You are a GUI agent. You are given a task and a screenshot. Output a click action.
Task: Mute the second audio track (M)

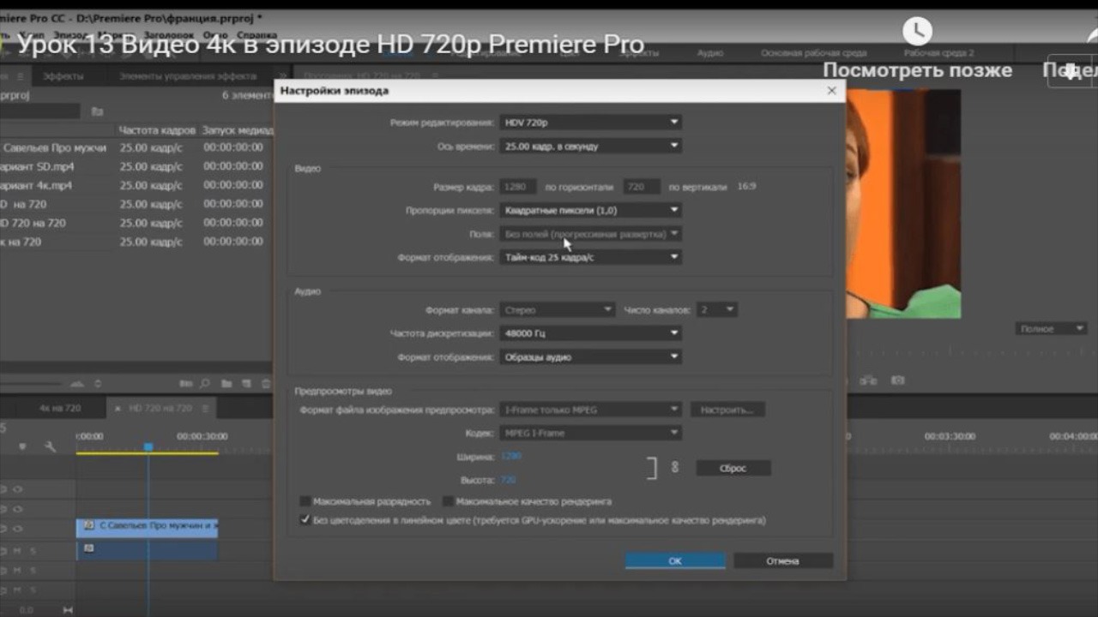coord(17,570)
